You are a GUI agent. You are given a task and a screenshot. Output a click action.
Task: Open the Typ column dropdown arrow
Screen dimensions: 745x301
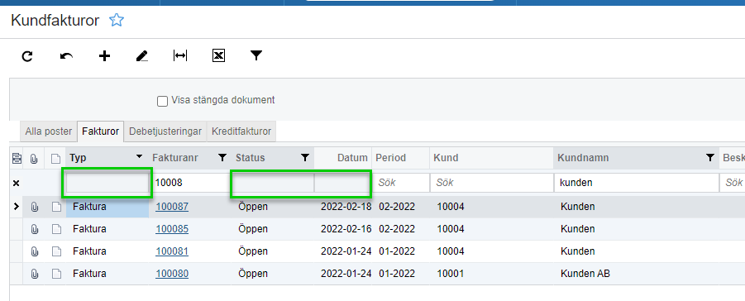(x=139, y=156)
